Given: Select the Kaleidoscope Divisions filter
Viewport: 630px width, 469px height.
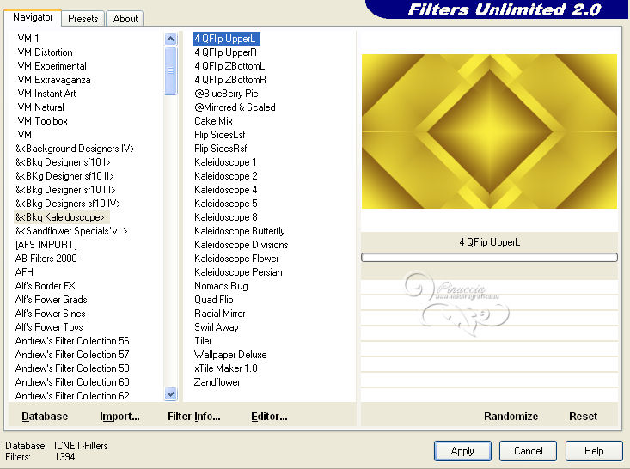Looking at the screenshot, I should pyautogui.click(x=242, y=245).
